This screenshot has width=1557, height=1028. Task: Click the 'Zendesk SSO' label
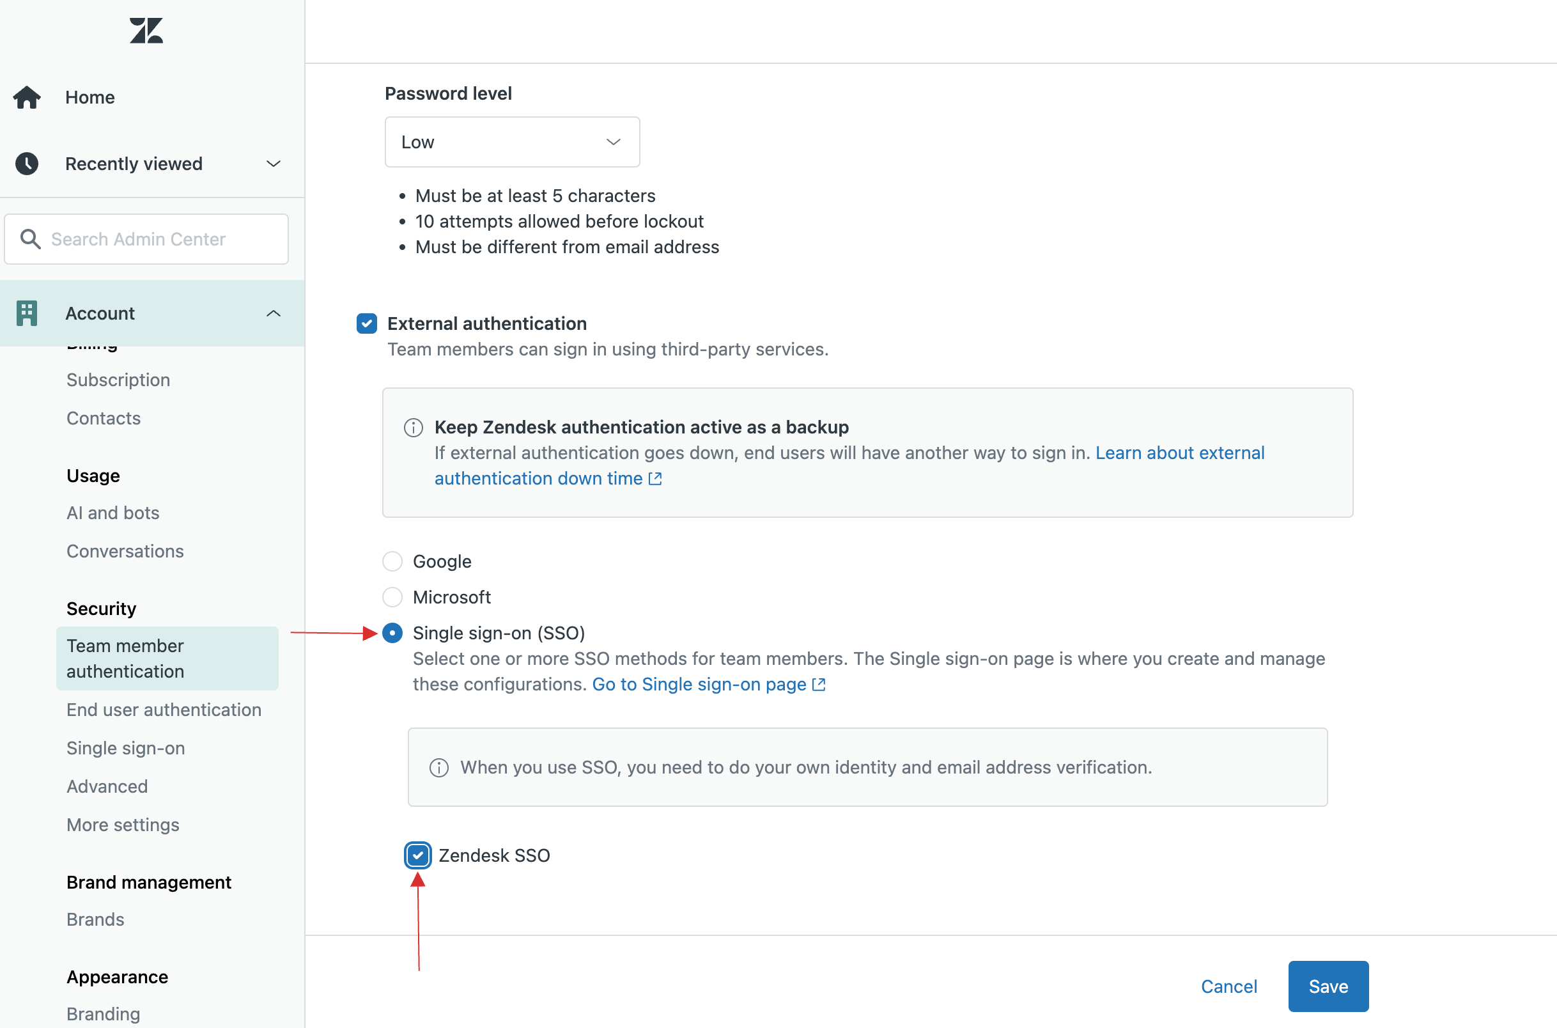(x=494, y=855)
